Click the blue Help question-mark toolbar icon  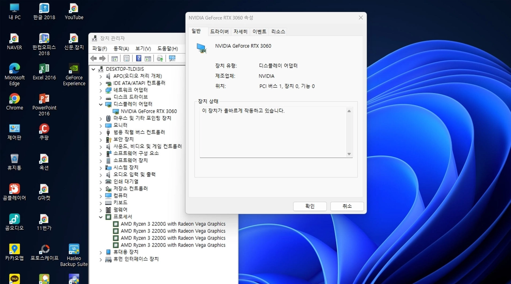[x=139, y=58]
